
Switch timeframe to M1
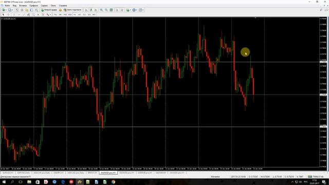coord(56,14)
